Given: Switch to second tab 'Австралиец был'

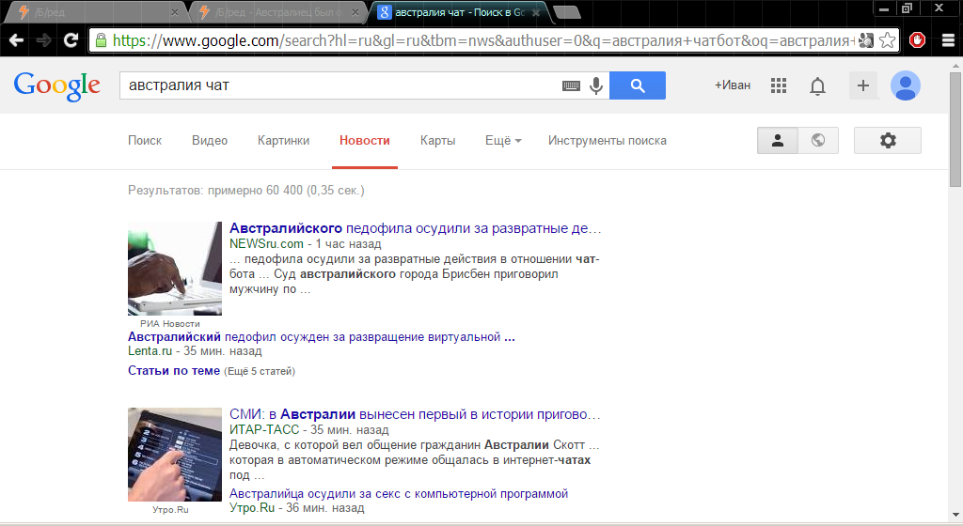Looking at the screenshot, I should point(276,12).
